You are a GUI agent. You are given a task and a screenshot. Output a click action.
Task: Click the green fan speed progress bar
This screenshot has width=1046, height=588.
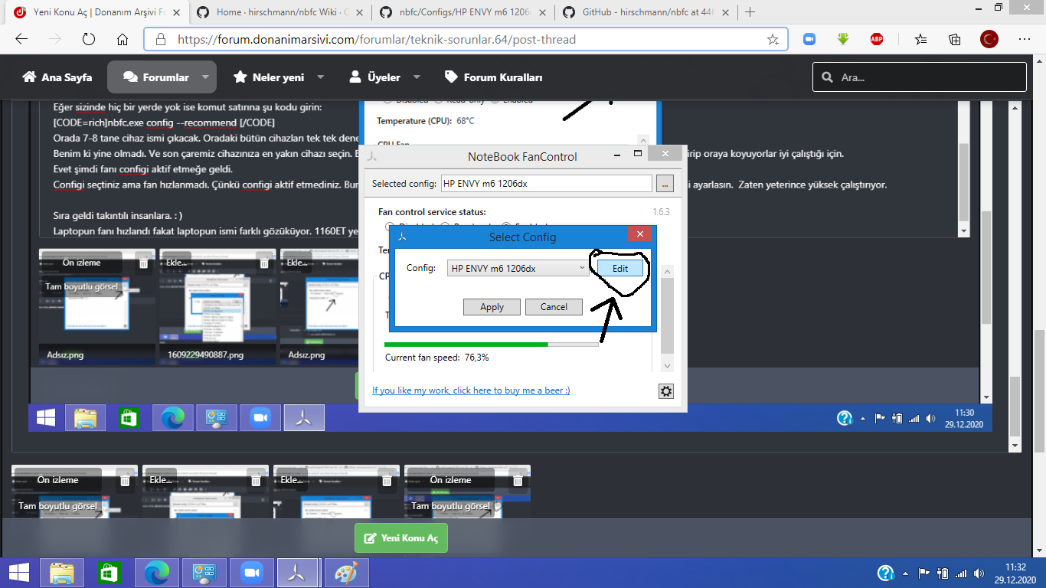tap(491, 345)
